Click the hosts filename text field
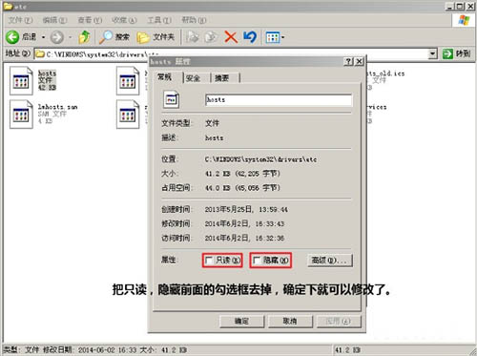Image resolution: width=477 pixels, height=356 pixels. pos(279,100)
